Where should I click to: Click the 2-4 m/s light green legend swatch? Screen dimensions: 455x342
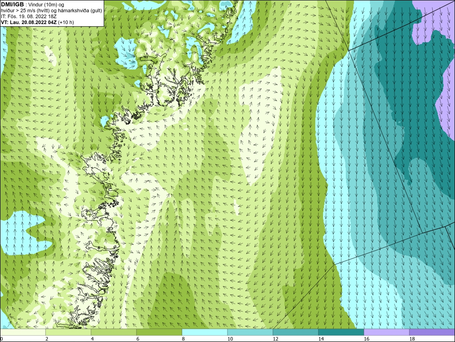click(68, 332)
